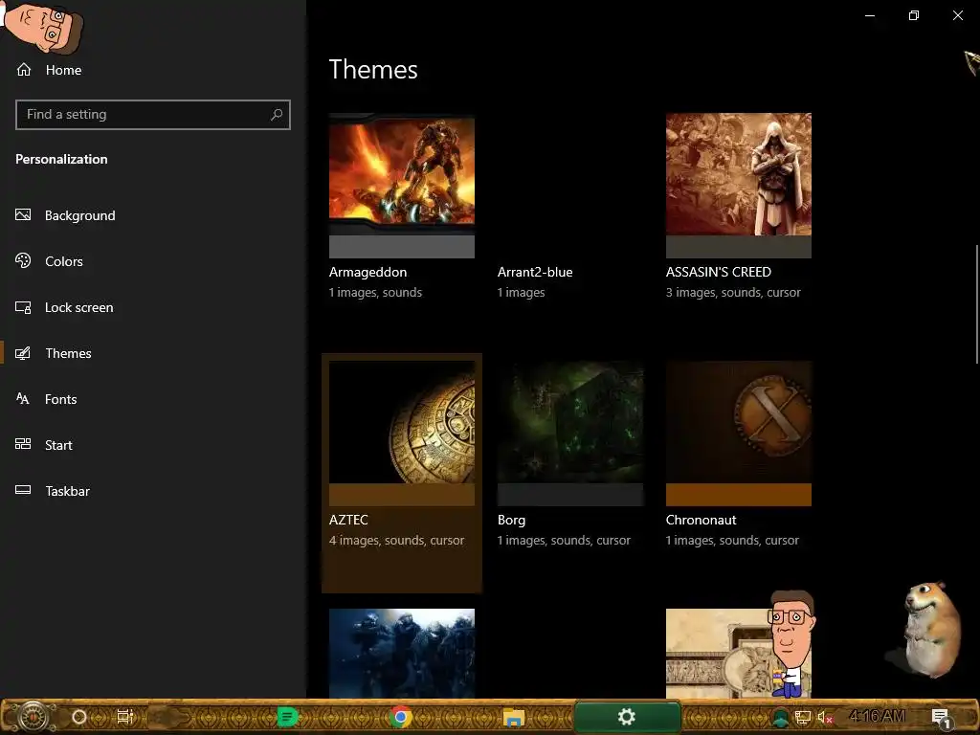
Task: Click the Armageddon color bar
Action: [x=402, y=247]
